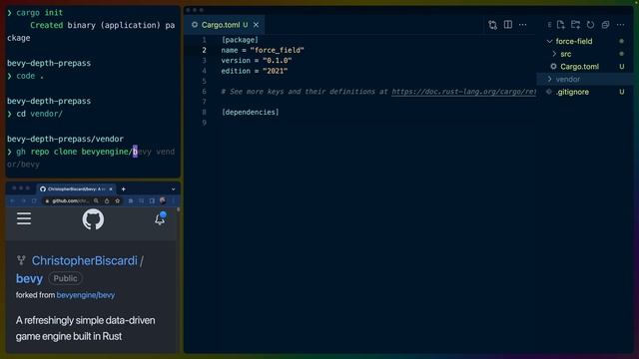Click the name = "force_field" line
Image resolution: width=639 pixels, height=359 pixels.
pyautogui.click(x=263, y=50)
